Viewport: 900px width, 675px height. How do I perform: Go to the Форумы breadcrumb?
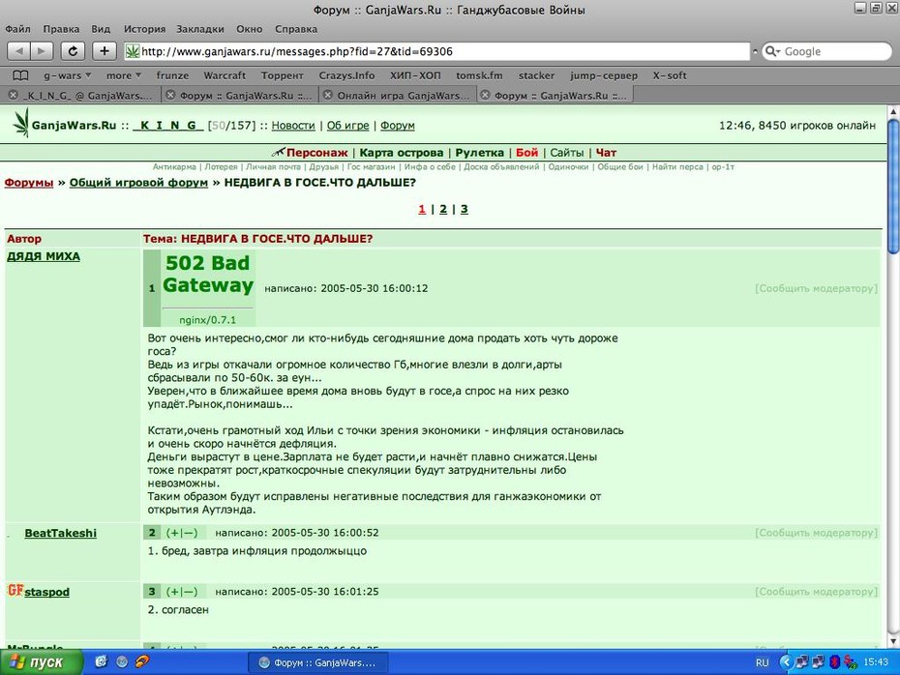(29, 183)
